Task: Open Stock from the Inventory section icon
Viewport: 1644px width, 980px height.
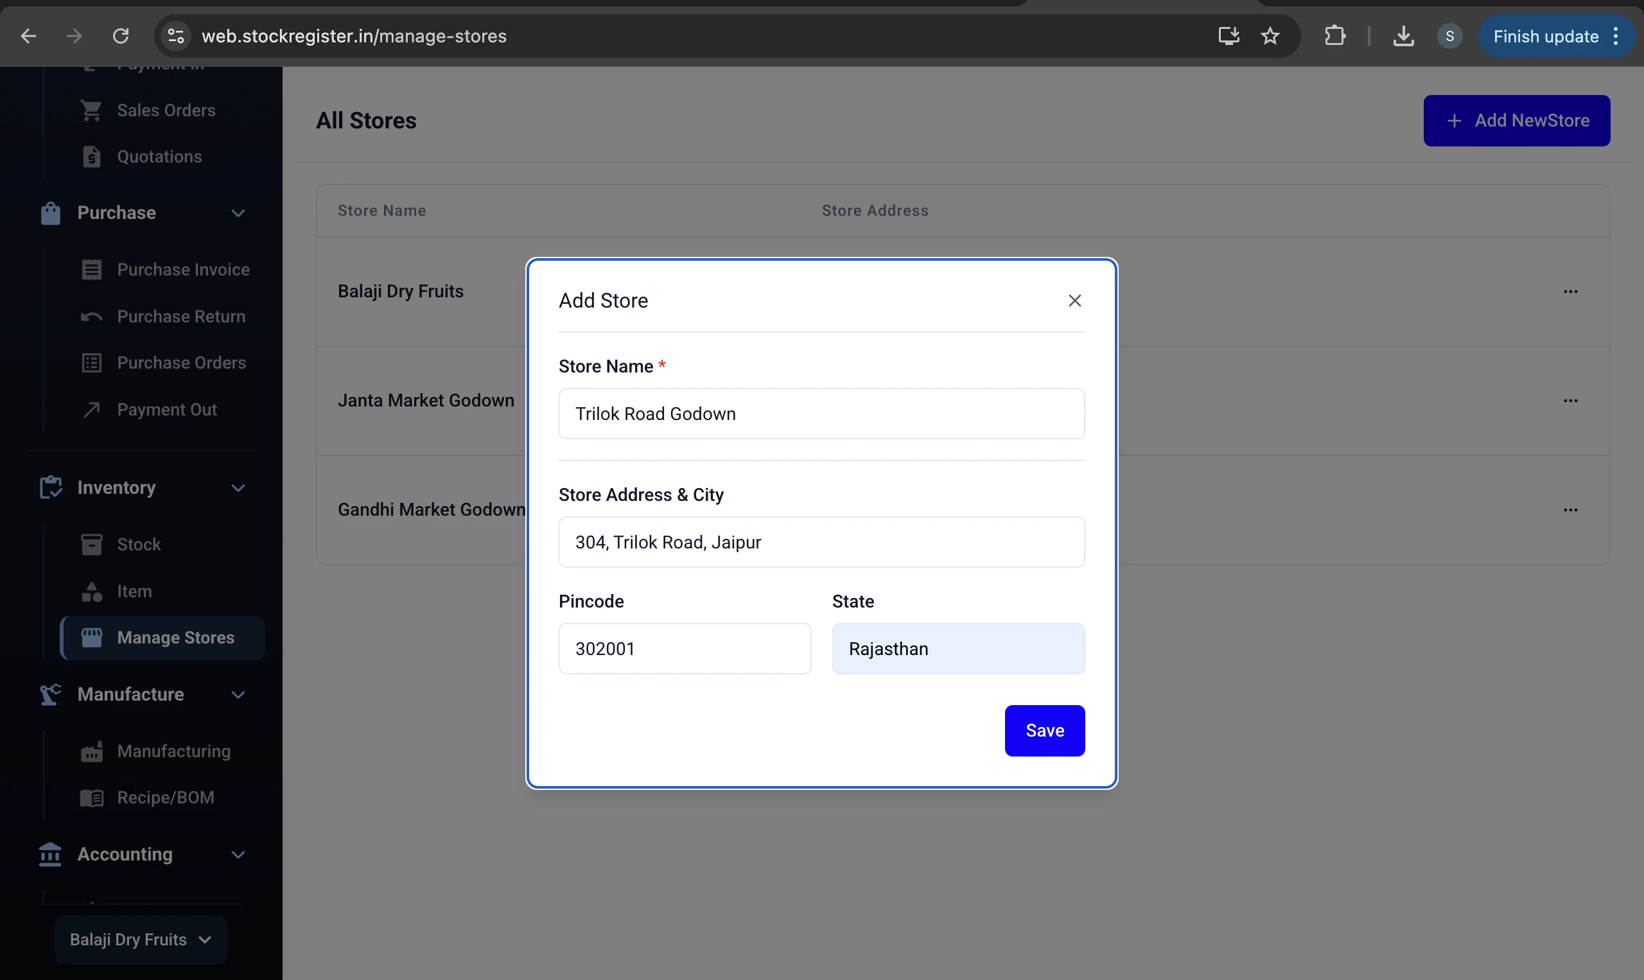Action: [x=91, y=543]
